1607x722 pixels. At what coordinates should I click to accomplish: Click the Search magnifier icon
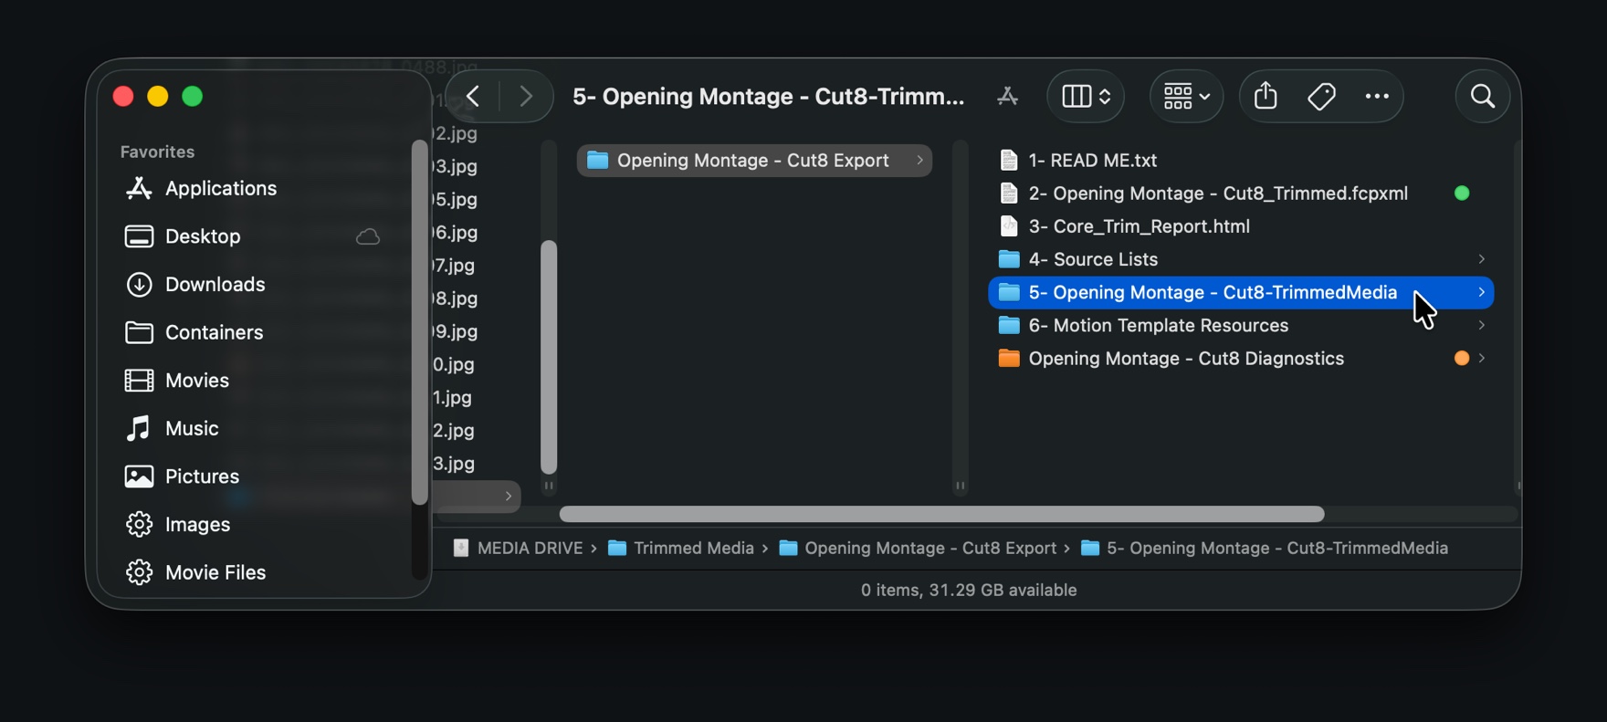[x=1483, y=96]
